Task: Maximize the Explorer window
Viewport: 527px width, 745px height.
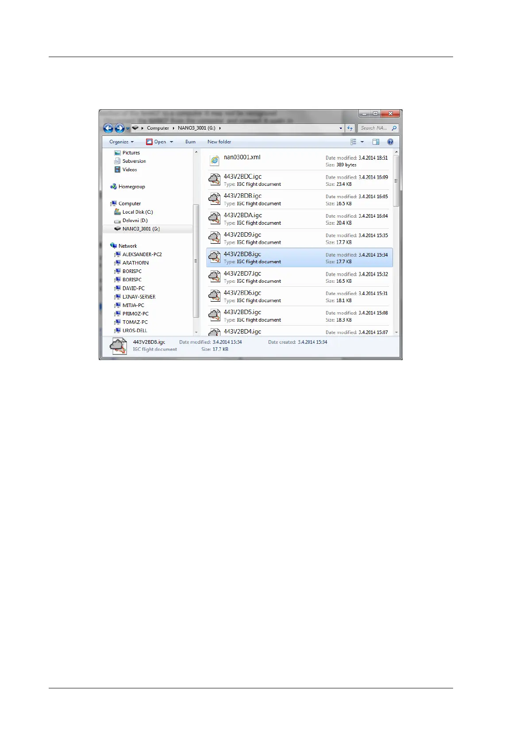Action: point(375,114)
